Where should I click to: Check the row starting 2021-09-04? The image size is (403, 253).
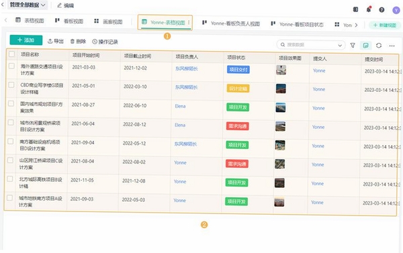coord(11,142)
